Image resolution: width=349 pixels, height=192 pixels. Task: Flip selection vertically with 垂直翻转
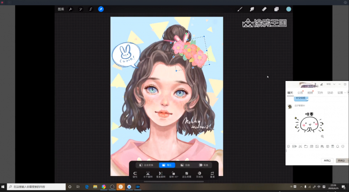[161, 175]
